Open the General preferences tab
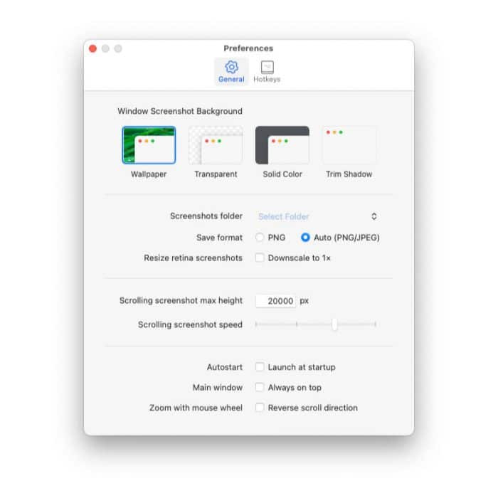 coord(231,72)
